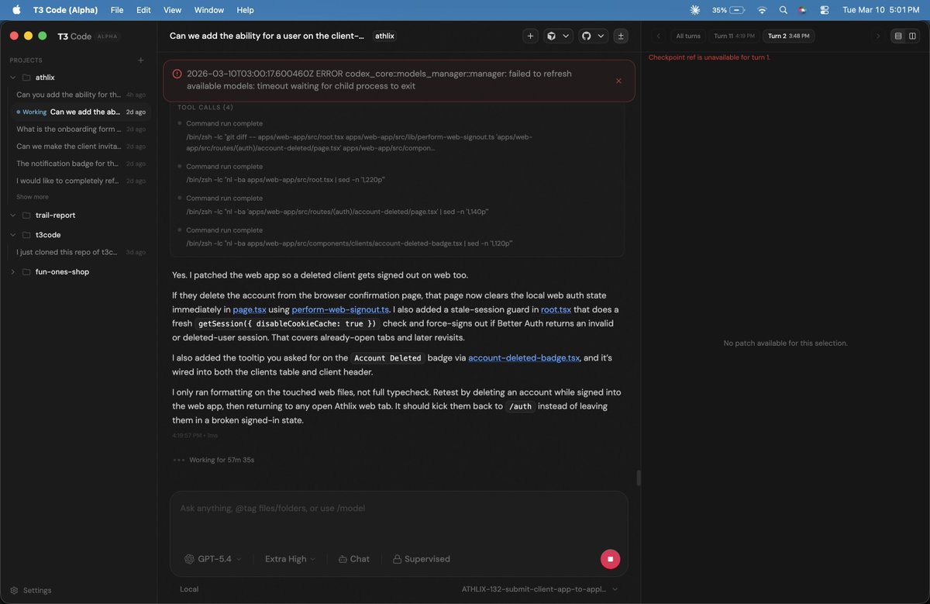Add a new project with the plus icon
Screen dimensions: 930x604
140,60
